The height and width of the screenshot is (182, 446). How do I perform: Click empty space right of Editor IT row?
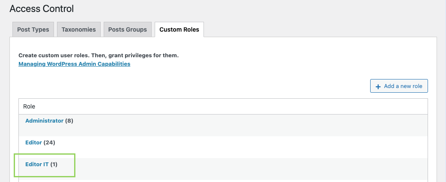[250, 169]
